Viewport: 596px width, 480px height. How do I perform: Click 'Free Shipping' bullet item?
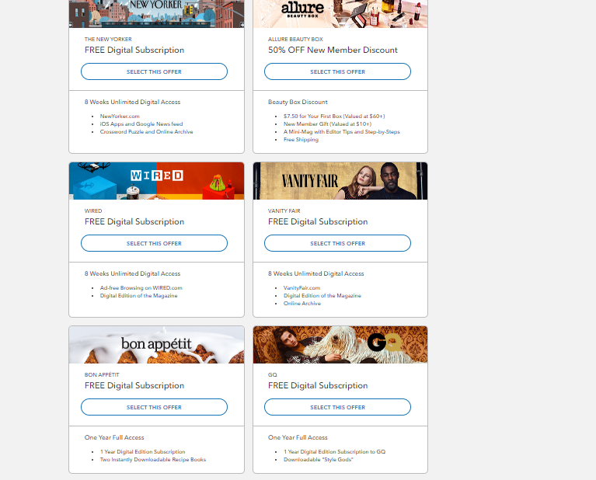[301, 140]
